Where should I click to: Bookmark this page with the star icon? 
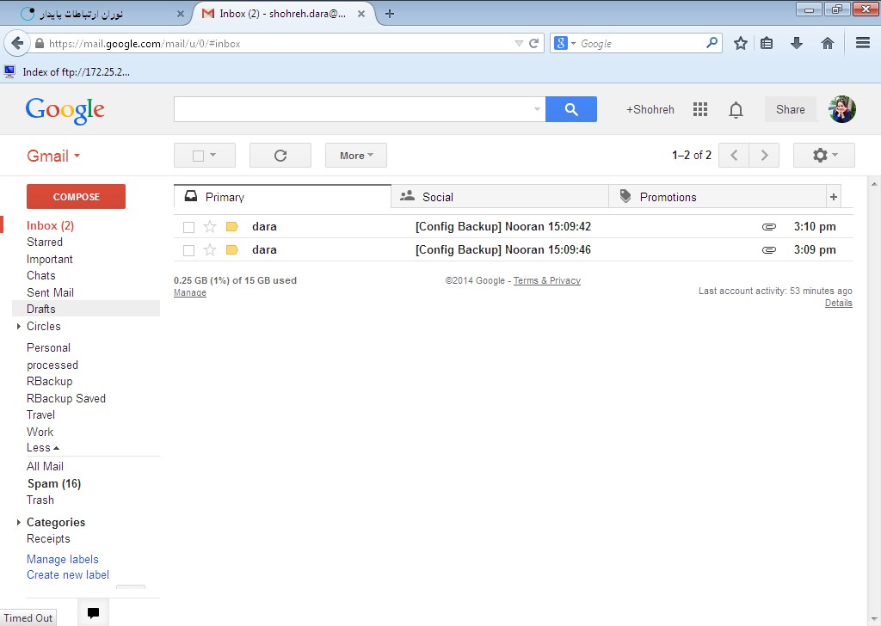click(741, 43)
